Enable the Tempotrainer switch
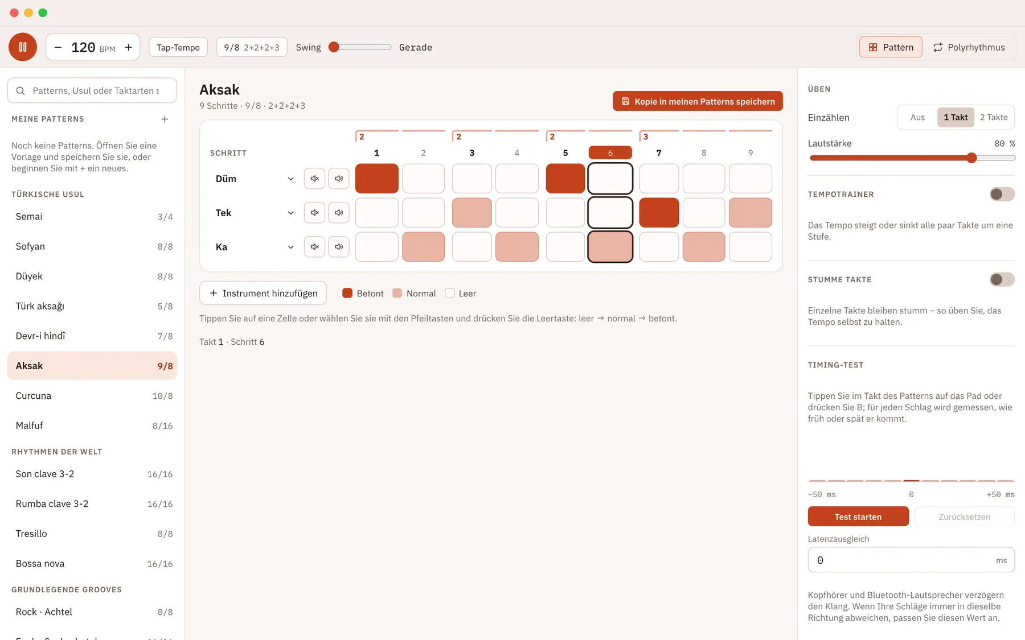Screen dimensions: 1025x640 (1002, 195)
